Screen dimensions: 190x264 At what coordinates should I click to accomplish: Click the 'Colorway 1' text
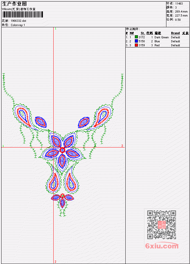18,25
